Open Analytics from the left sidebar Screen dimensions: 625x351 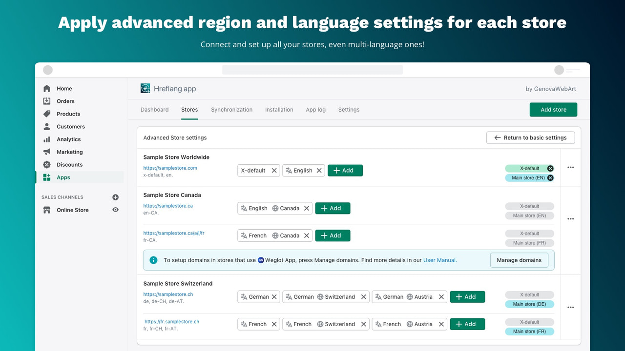click(x=46, y=139)
